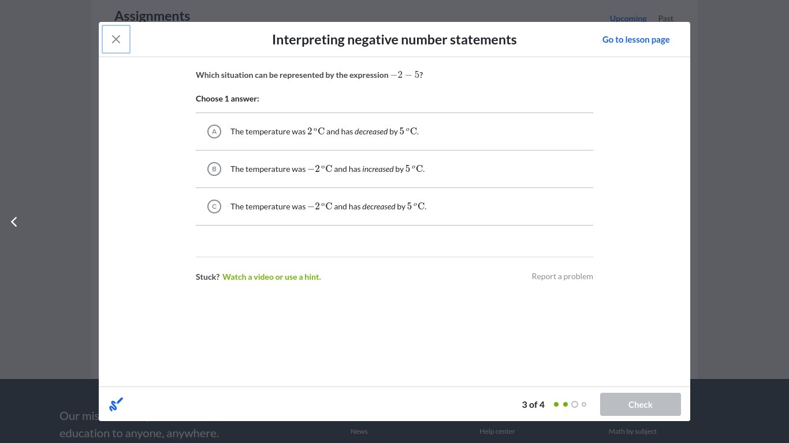The image size is (789, 443).
Task: Click Watch a video or use a hint
Action: 271,277
